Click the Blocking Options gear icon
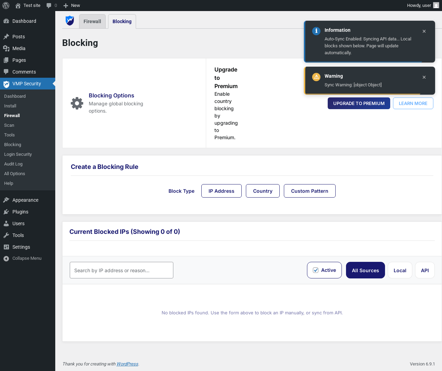 [x=77, y=103]
